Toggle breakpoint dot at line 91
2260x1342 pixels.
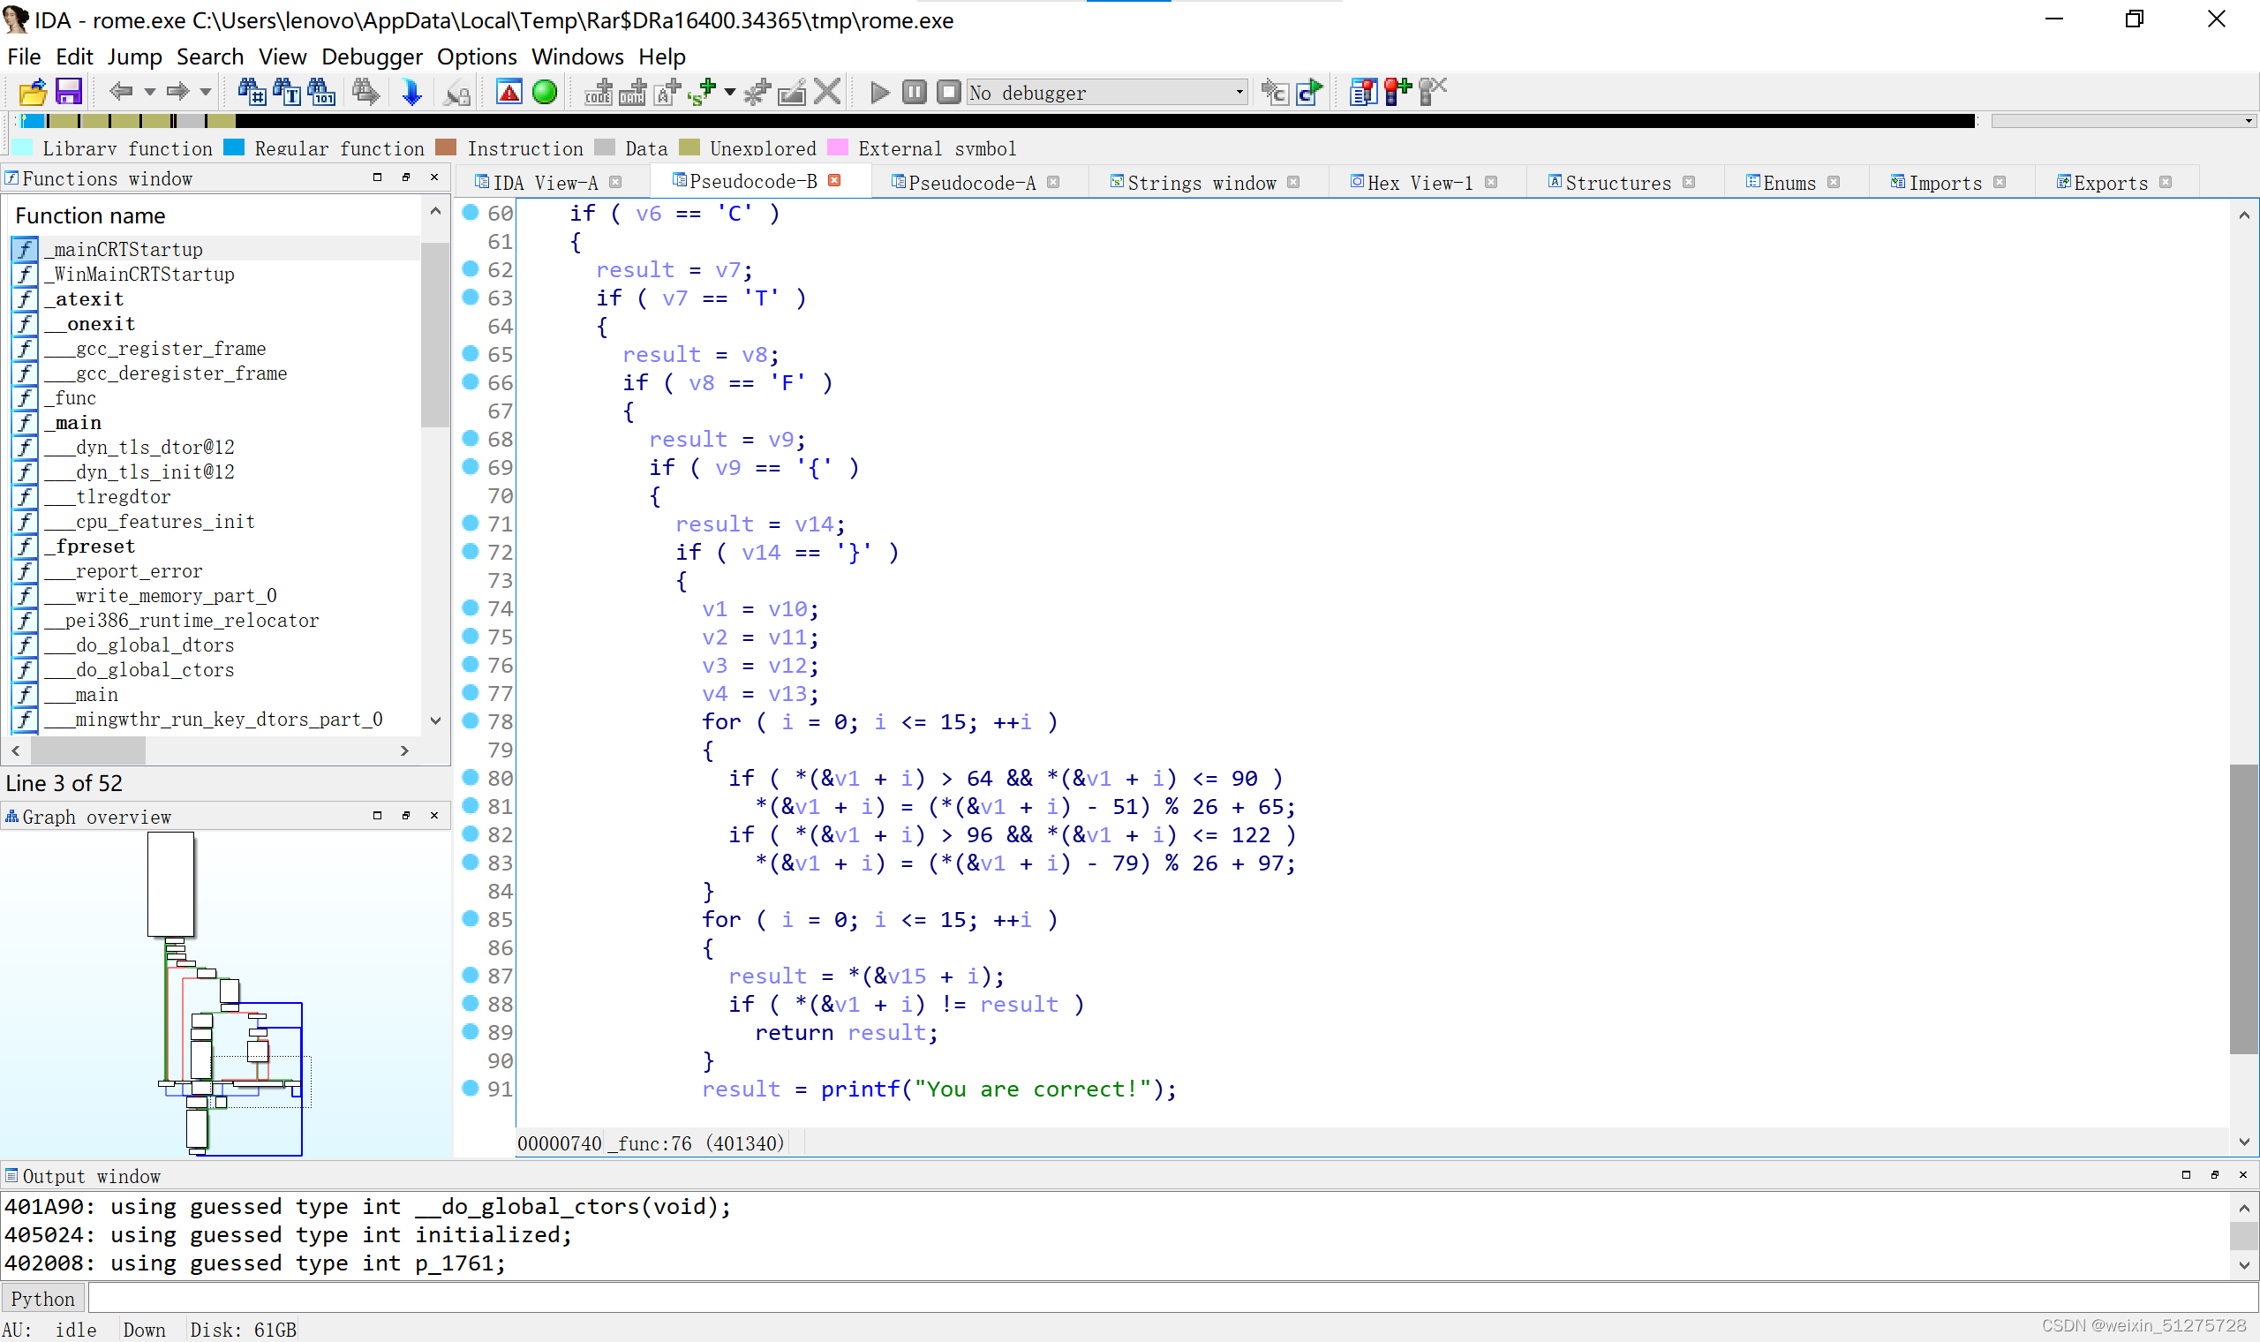(x=470, y=1088)
